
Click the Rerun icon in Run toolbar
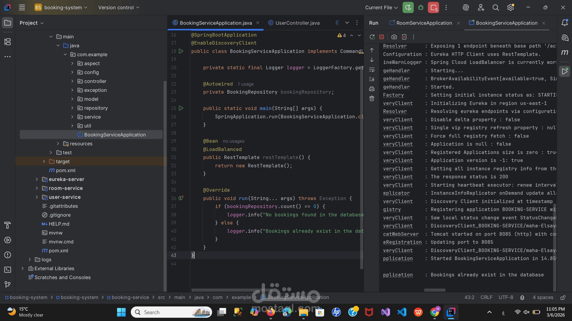(x=372, y=37)
